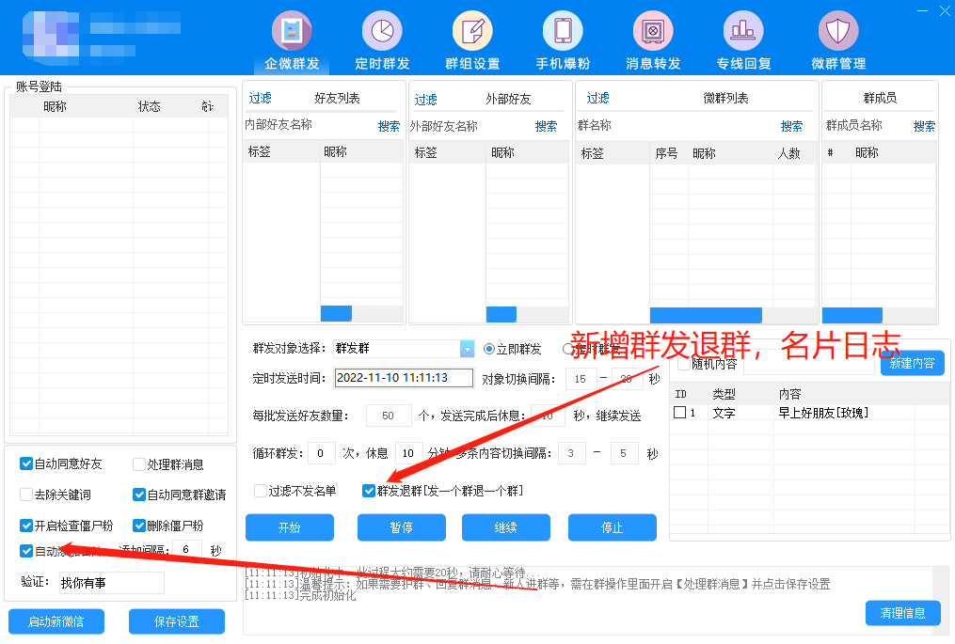Open the 专线回复 chart icon
The height and width of the screenshot is (644, 955).
(x=743, y=31)
